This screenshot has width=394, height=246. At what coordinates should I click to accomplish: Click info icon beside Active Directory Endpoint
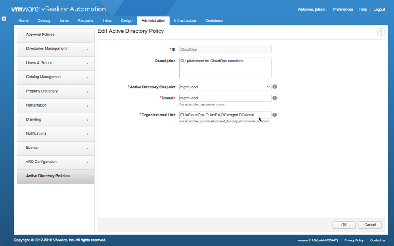(275, 87)
